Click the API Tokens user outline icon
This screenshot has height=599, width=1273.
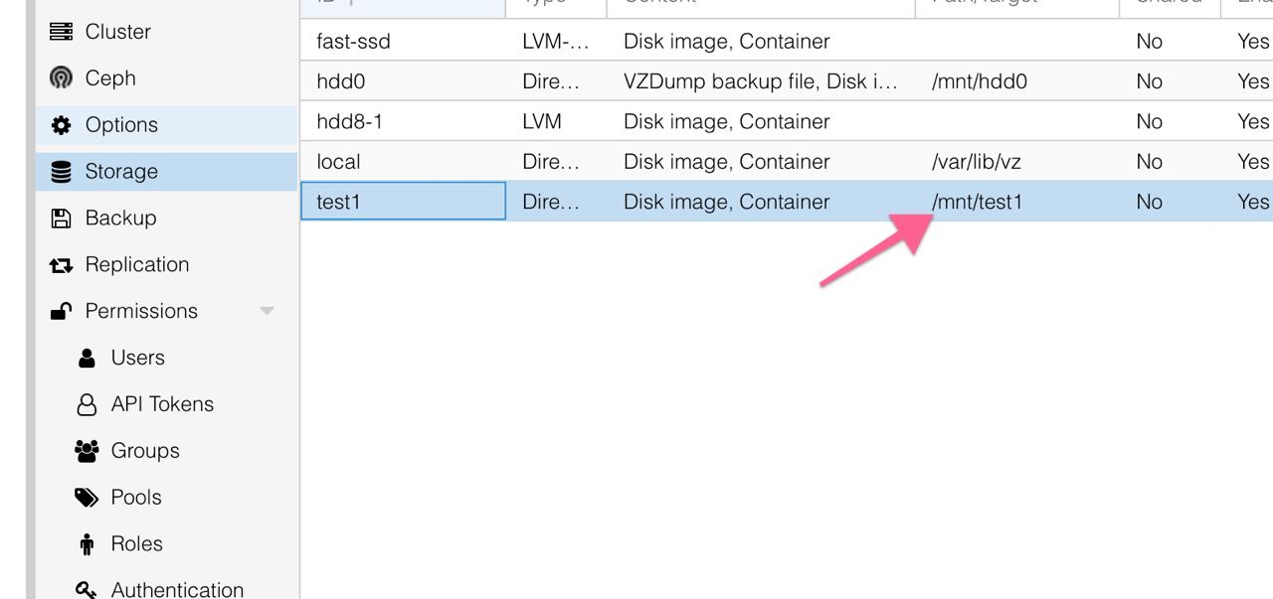pos(87,404)
